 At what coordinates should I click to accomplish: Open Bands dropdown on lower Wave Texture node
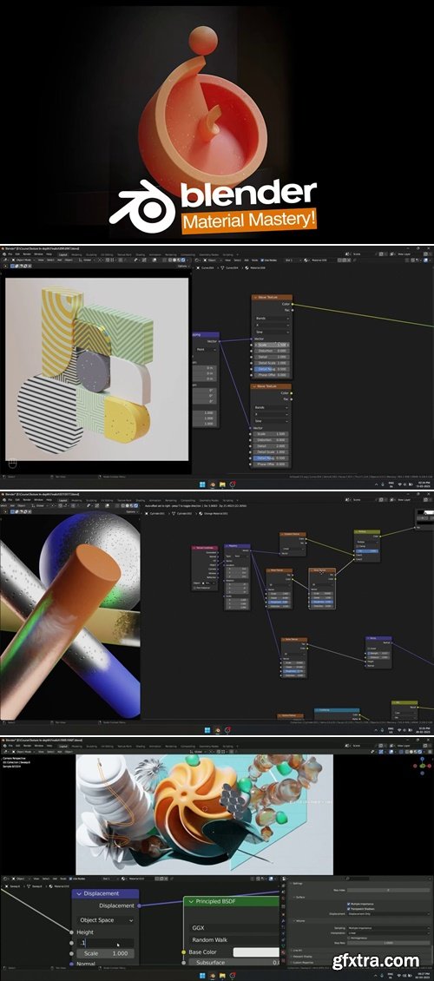[272, 406]
